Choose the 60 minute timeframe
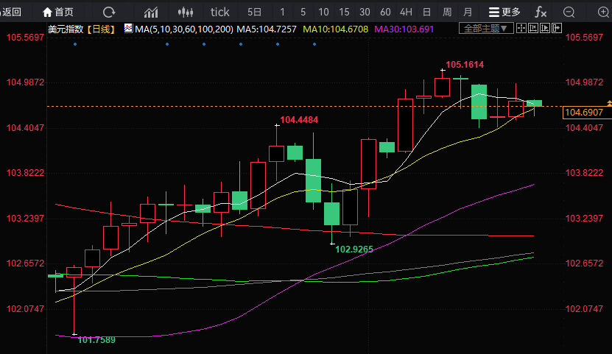612x354 pixels. pyautogui.click(x=385, y=12)
